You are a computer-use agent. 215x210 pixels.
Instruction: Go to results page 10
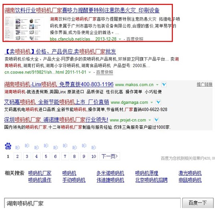click(x=94, y=156)
